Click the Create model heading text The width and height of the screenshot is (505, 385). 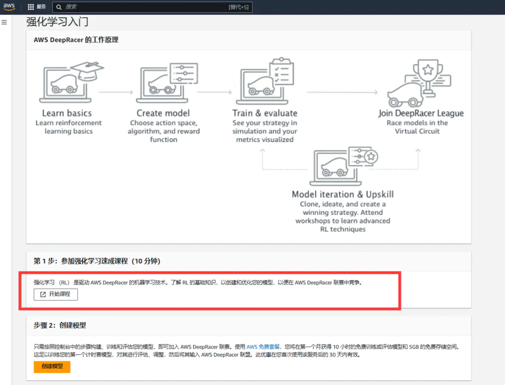(x=163, y=113)
